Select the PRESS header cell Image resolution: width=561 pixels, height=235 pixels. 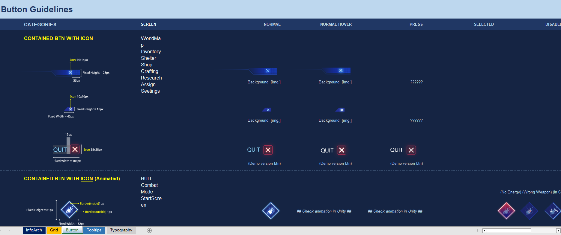click(x=416, y=25)
